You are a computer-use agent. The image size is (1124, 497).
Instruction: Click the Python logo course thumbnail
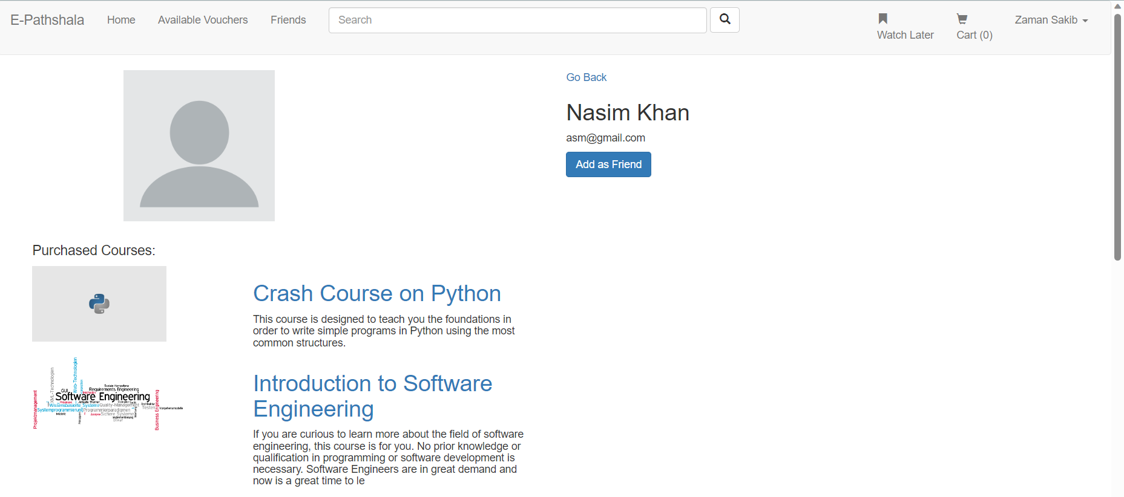[99, 304]
